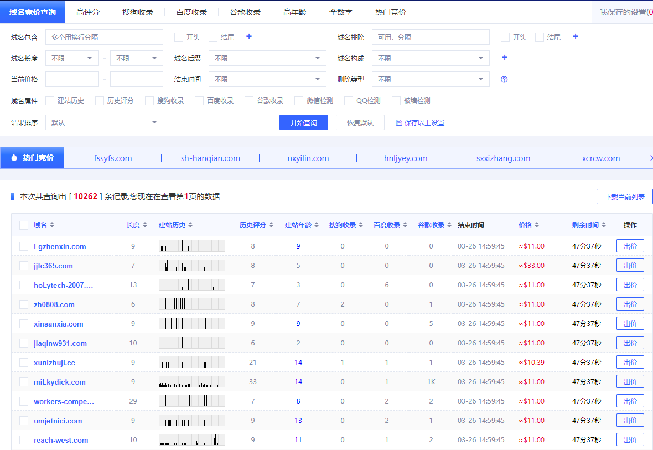The width and height of the screenshot is (653, 450).
Task: Sort by 搜狗收录 column arrows
Action: point(361,225)
